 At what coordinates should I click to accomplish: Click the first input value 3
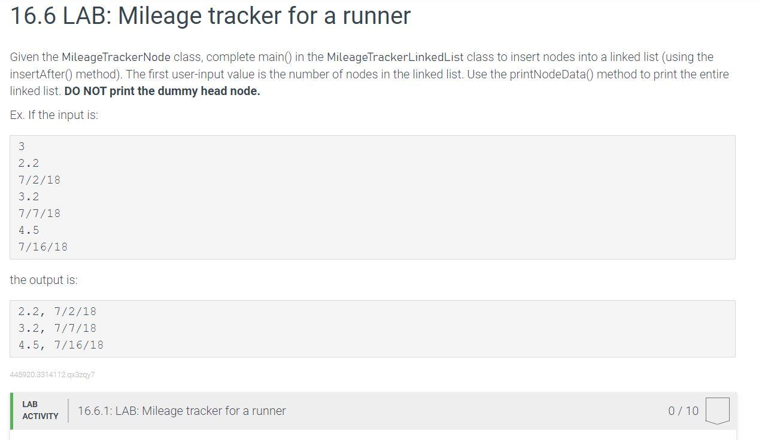pos(22,146)
